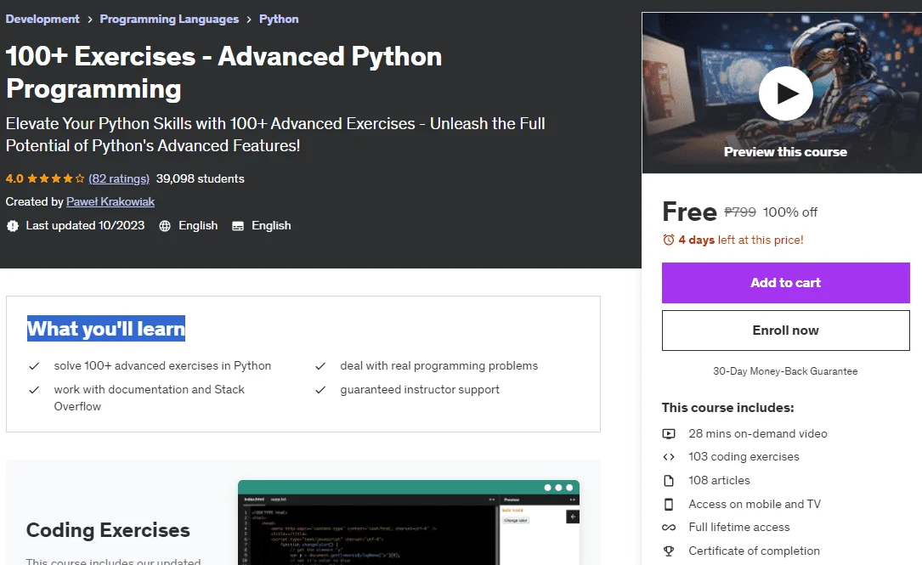This screenshot has height=565, width=922.
Task: Click the Preview this course caption
Action: (785, 152)
